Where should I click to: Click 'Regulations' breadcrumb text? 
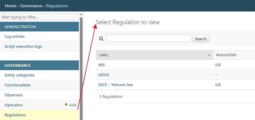pyautogui.click(x=57, y=6)
